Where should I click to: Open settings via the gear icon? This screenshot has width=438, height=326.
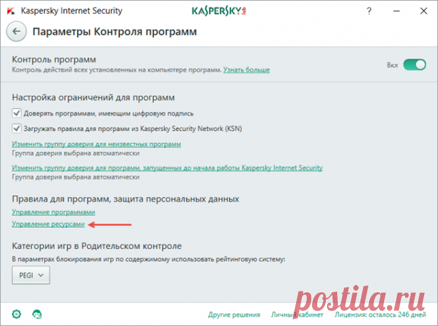pyautogui.click(x=17, y=314)
